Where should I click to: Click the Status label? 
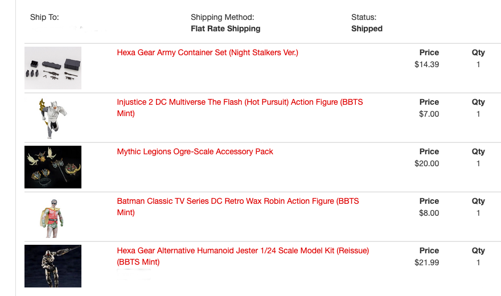click(364, 17)
